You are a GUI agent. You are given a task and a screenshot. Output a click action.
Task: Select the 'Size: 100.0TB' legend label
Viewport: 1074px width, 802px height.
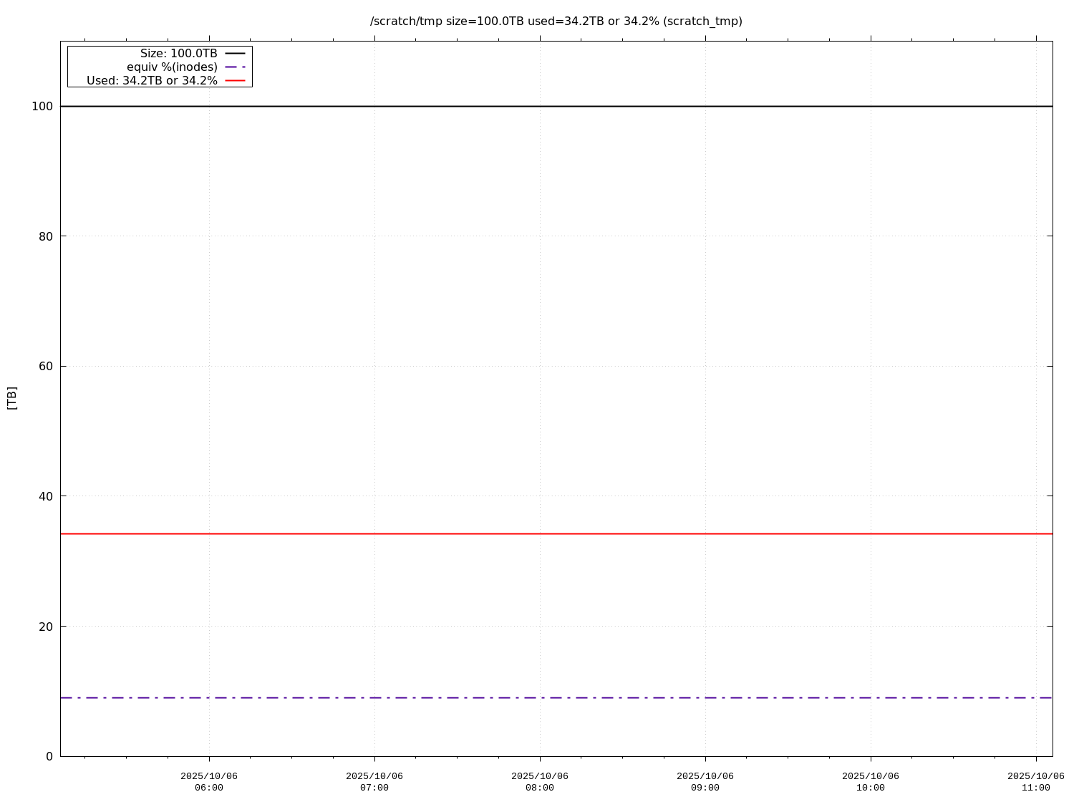pyautogui.click(x=178, y=54)
